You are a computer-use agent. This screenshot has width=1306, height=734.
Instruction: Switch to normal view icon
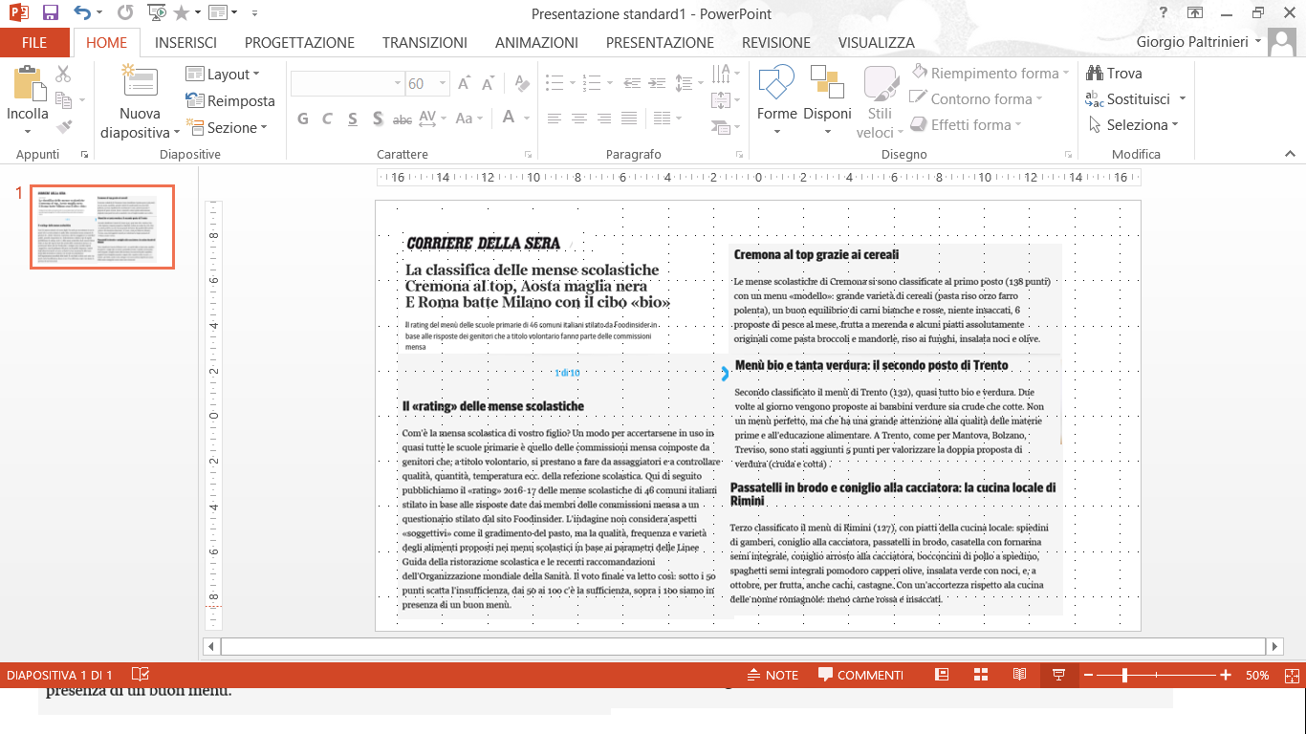pyautogui.click(x=942, y=675)
